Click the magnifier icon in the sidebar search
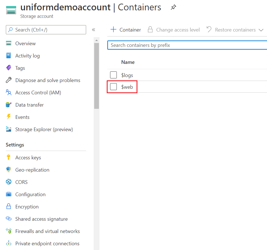 [10, 30]
